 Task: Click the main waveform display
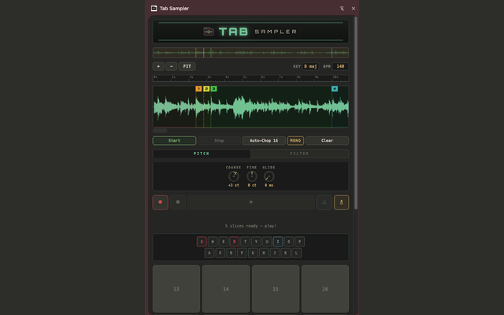coord(250,106)
